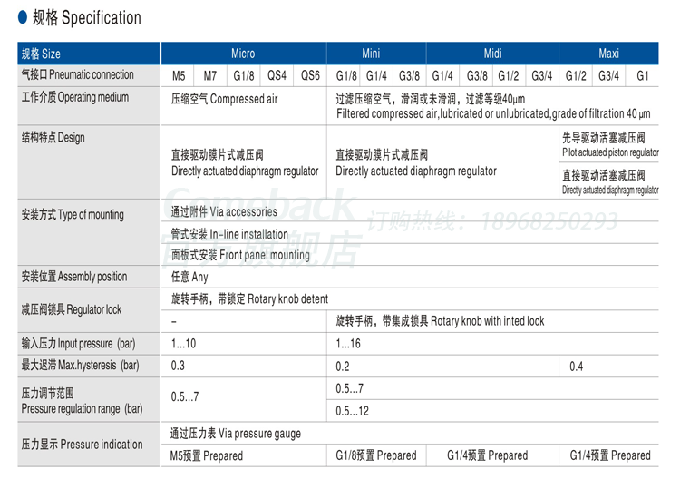
Task: Click "G1/4预置 Prepared" in the Maxi column
Action: [609, 455]
